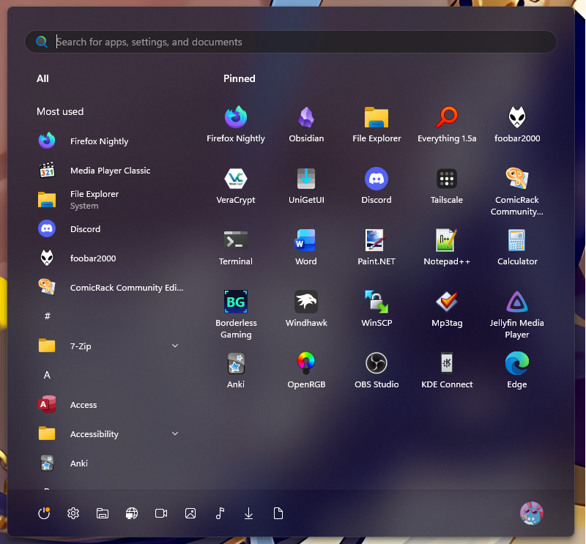Click the Most used heading
586x544 pixels.
(x=60, y=111)
